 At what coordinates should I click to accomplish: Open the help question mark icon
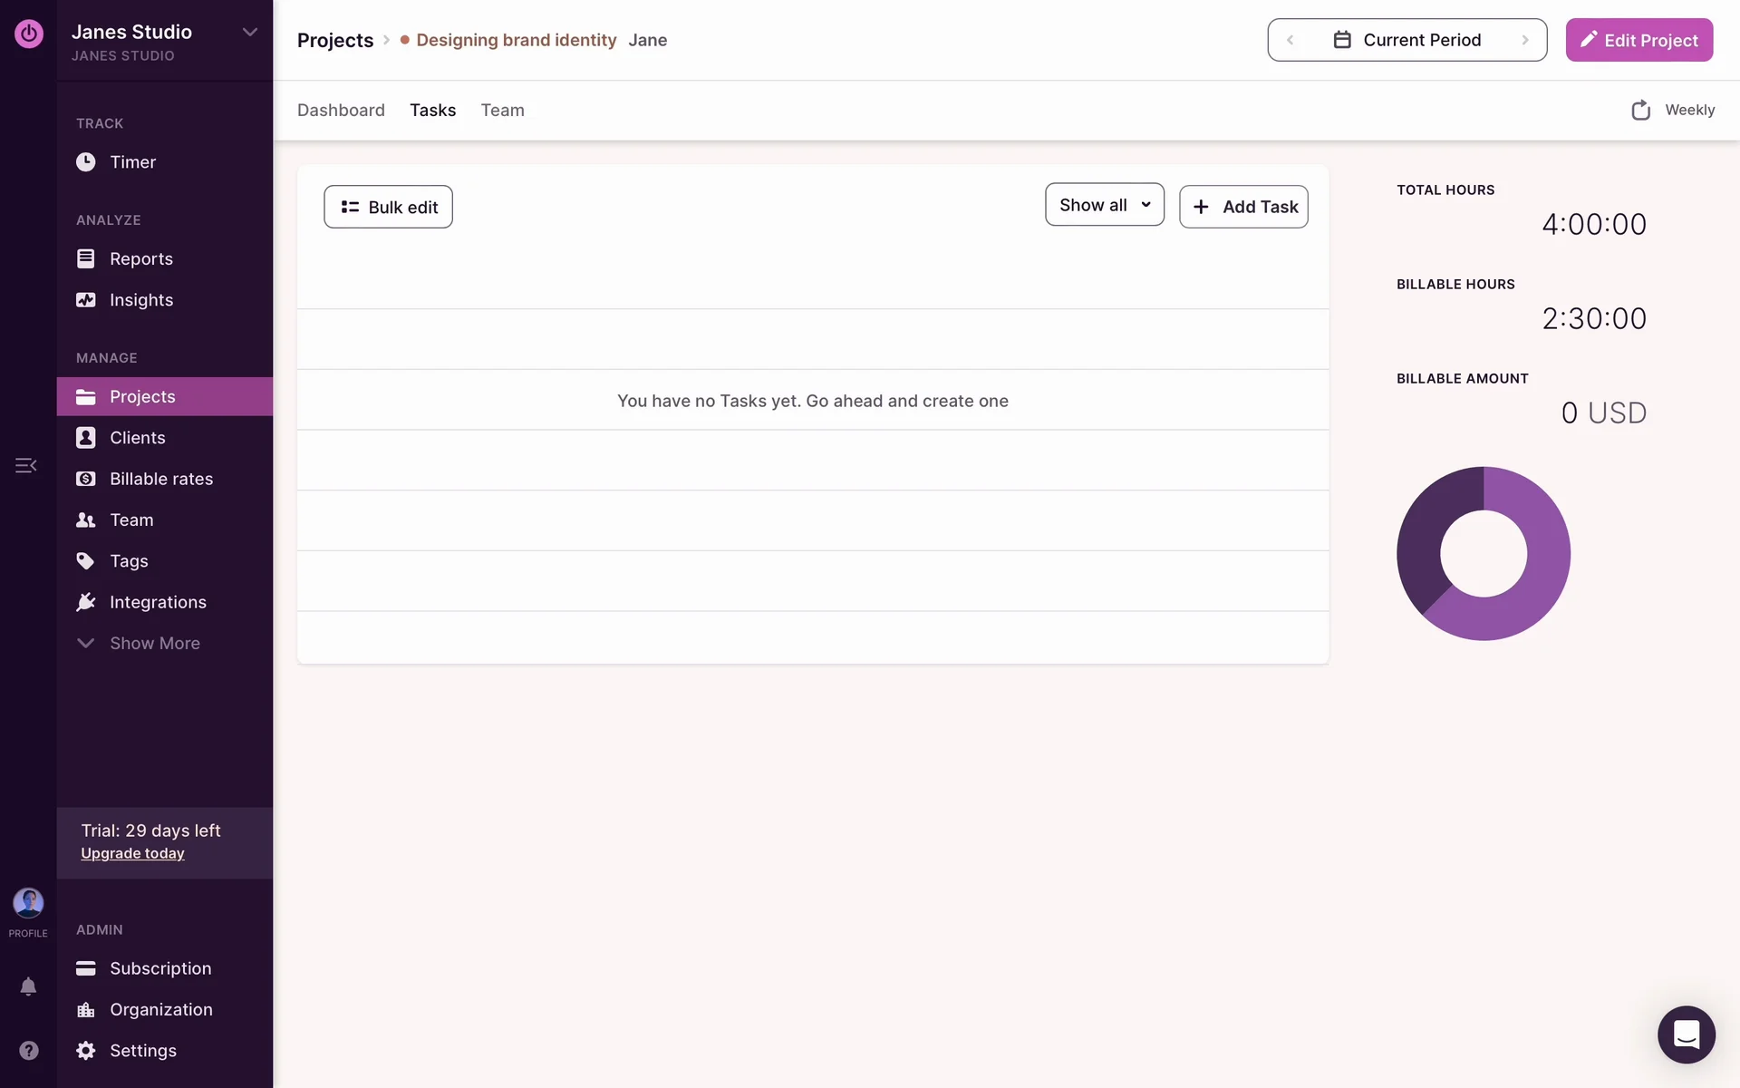coord(28,1050)
